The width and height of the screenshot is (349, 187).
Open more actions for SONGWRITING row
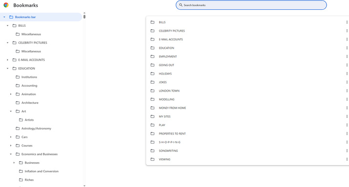(347, 151)
